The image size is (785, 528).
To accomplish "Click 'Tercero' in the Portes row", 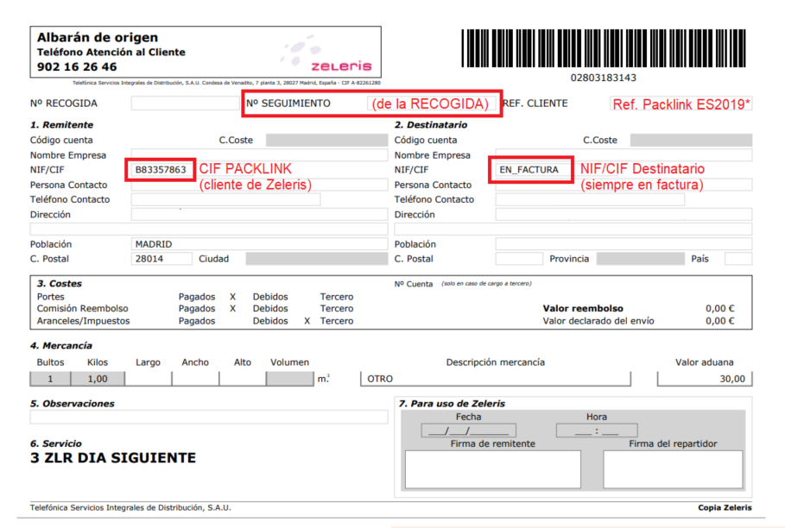I will pos(337,297).
